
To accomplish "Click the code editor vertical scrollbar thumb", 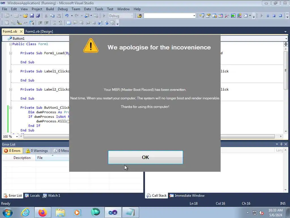I will tap(286, 70).
